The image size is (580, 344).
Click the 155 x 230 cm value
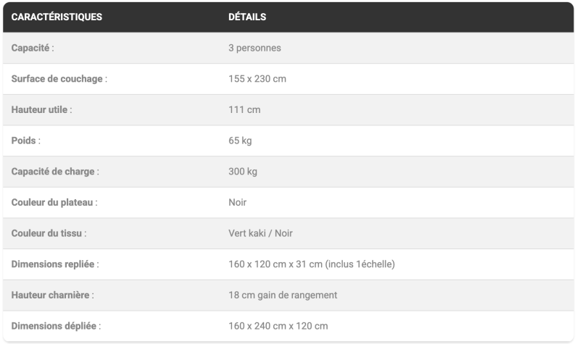click(257, 79)
